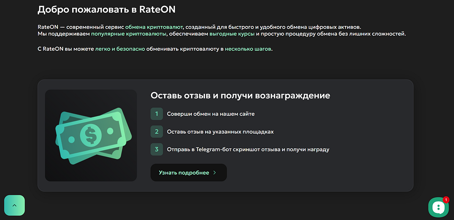This screenshot has height=220, width=454.
Task: Click the text 'Соверши обмен на нашем сайте'
Action: pos(211,114)
